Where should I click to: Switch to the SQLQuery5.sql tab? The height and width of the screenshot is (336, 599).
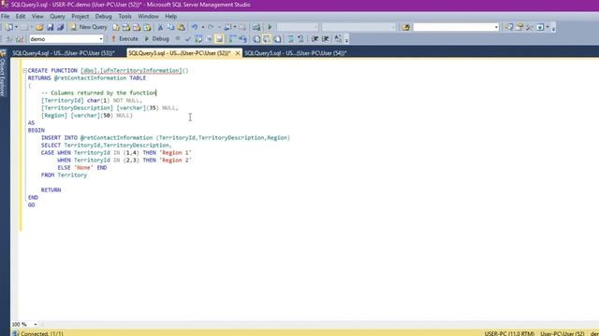click(x=296, y=53)
